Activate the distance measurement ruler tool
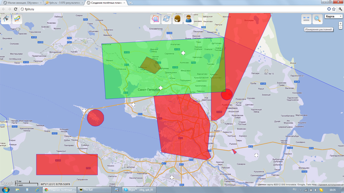 pyautogui.click(x=306, y=19)
